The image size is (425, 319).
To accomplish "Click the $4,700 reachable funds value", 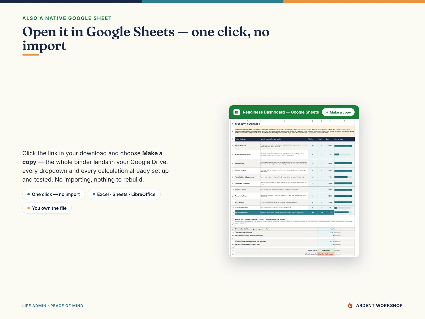I will click(332, 241).
